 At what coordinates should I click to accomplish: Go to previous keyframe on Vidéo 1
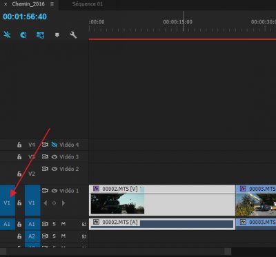coord(46,203)
